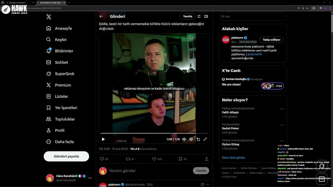Open the Gizlilik Politikası footer link
This screenshot has height=187, width=333.
[249, 168]
